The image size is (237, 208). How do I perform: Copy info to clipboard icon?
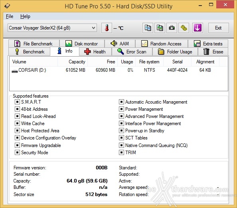tap(148, 28)
